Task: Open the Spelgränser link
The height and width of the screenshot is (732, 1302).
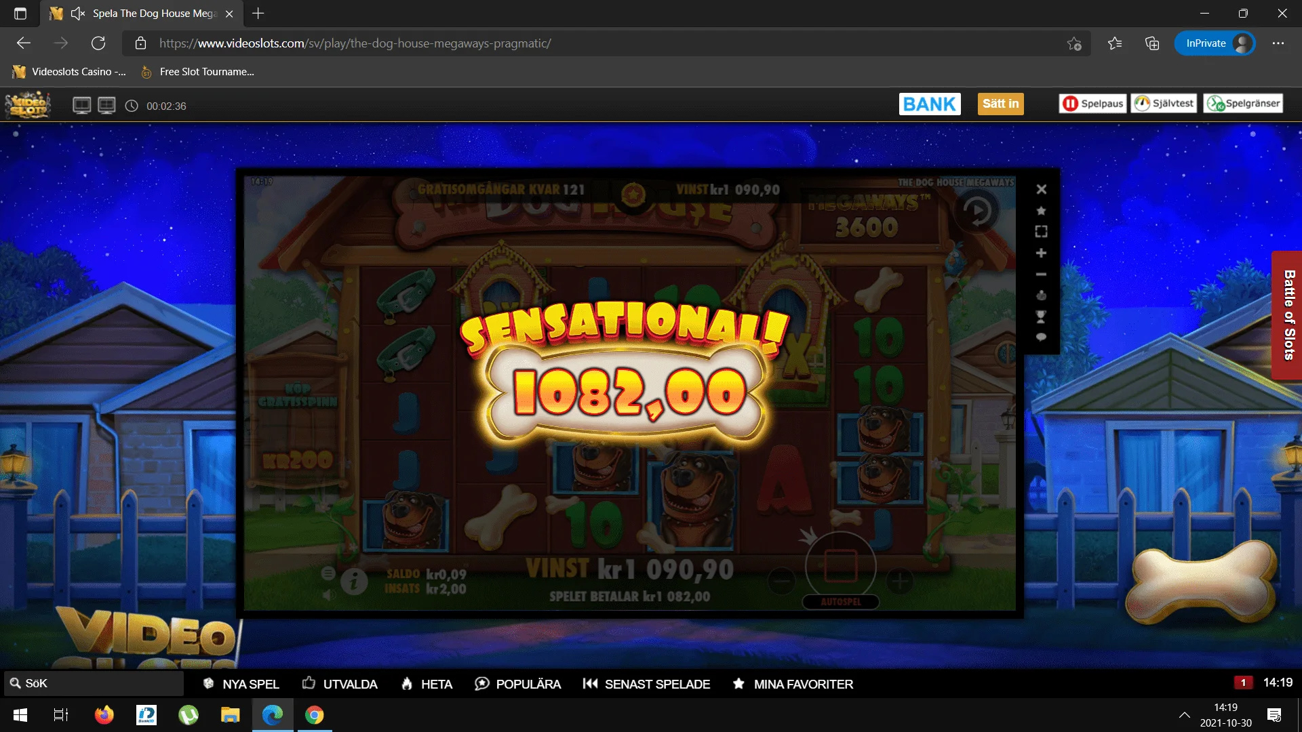Action: pyautogui.click(x=1243, y=103)
